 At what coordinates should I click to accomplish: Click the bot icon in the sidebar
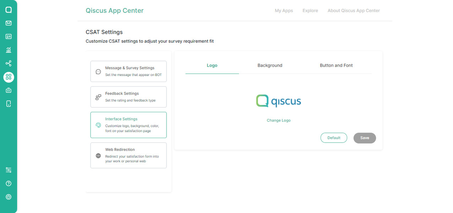point(8,90)
